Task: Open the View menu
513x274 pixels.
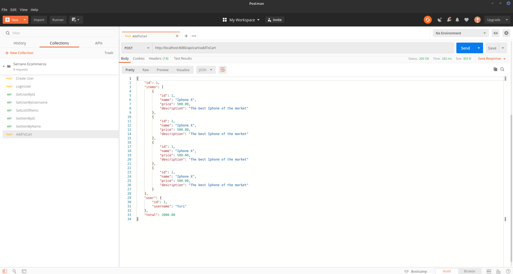Action: click(24, 10)
